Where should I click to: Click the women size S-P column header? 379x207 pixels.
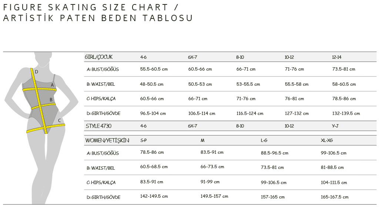pos(144,140)
